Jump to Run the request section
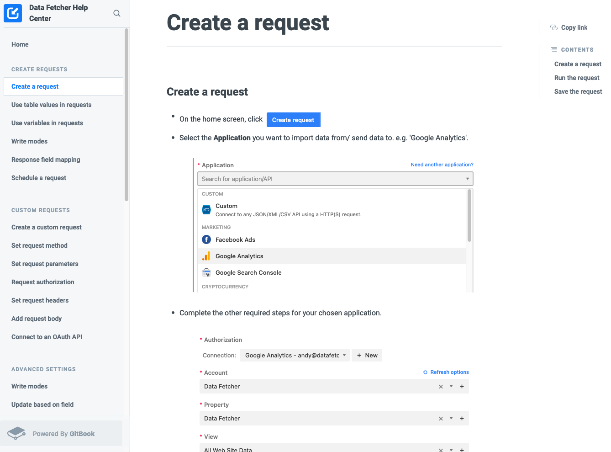This screenshot has width=611, height=452. [x=577, y=78]
